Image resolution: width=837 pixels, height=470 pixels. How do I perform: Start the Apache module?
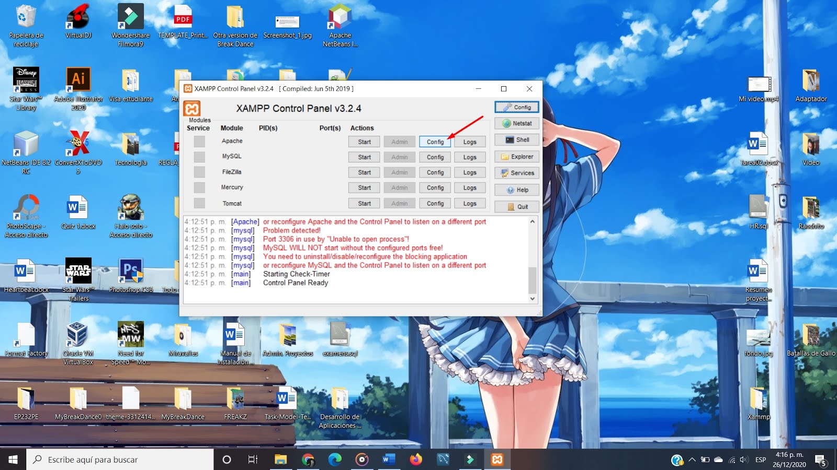pos(364,142)
